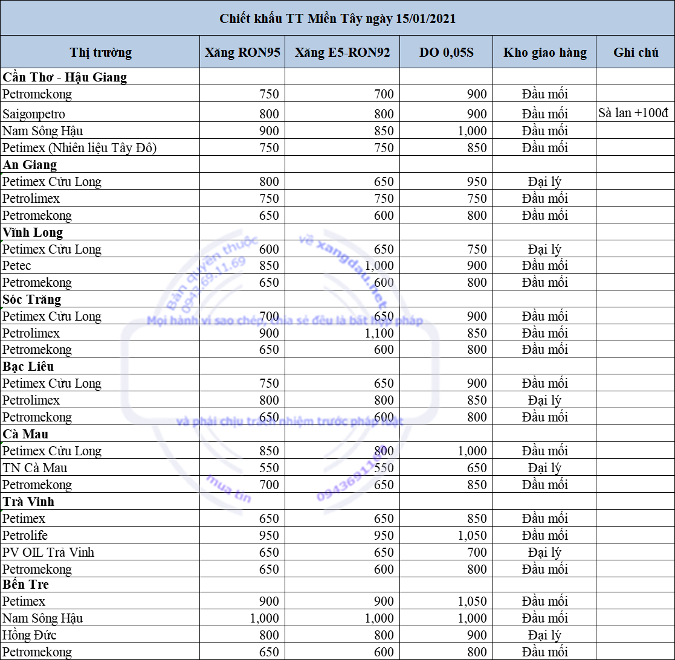Select the "Thị trường" column header
This screenshot has width=675, height=660.
tap(100, 52)
